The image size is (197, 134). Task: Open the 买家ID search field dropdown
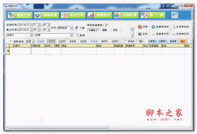tap(31, 35)
